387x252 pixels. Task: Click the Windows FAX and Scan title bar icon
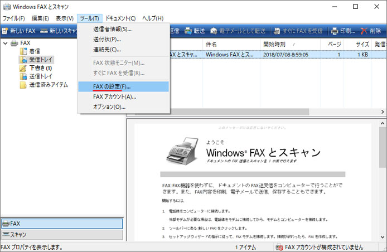7,7
